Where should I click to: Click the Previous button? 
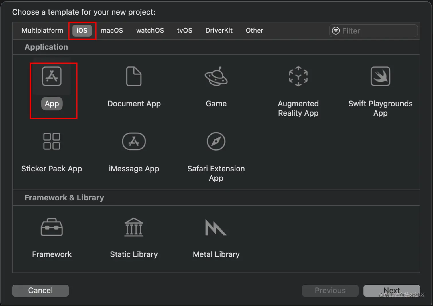(330, 291)
